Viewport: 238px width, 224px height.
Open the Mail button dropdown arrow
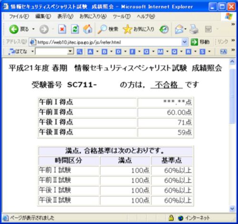(x=185, y=29)
